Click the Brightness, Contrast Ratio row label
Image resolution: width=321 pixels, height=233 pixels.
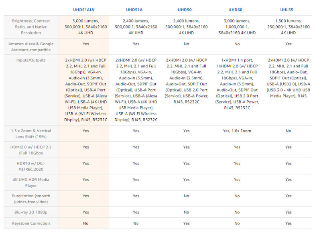click(31, 27)
